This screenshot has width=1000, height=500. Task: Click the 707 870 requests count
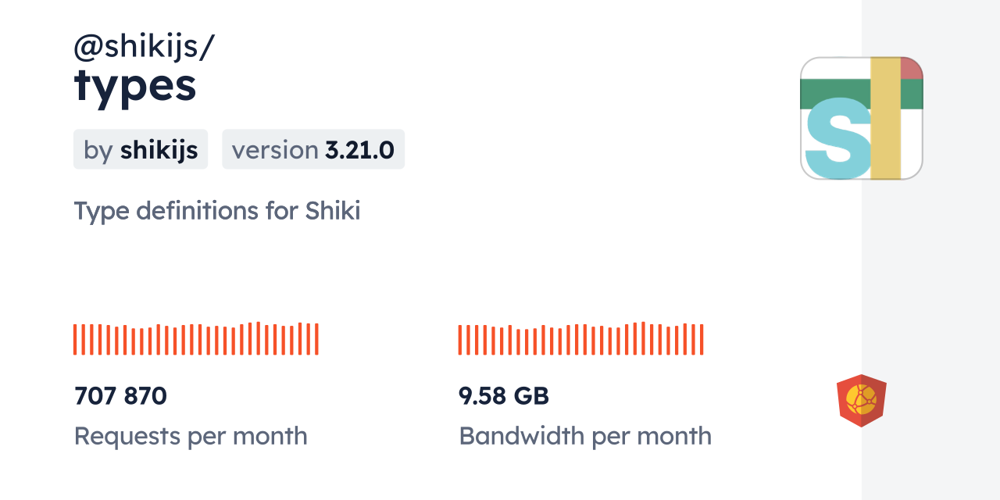click(x=121, y=396)
